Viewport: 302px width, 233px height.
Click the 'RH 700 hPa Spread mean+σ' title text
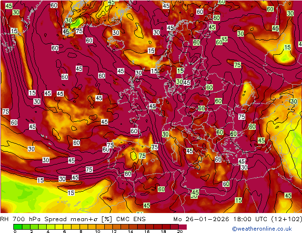(50, 219)
